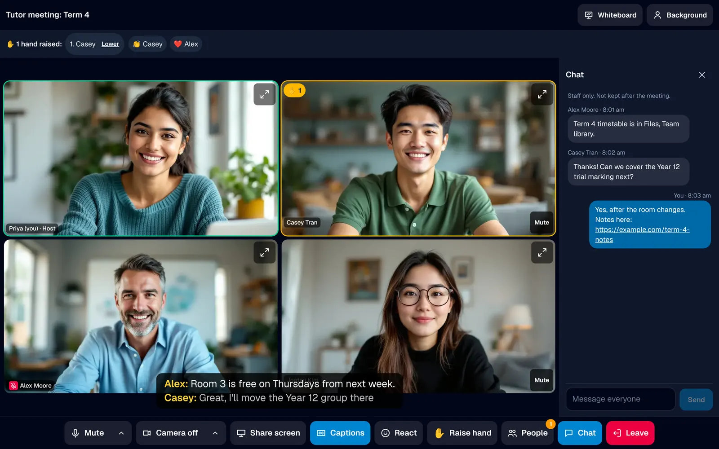Click Casey Tran's Year 12 chat message
Screen dimensions: 719x449
tap(628, 172)
